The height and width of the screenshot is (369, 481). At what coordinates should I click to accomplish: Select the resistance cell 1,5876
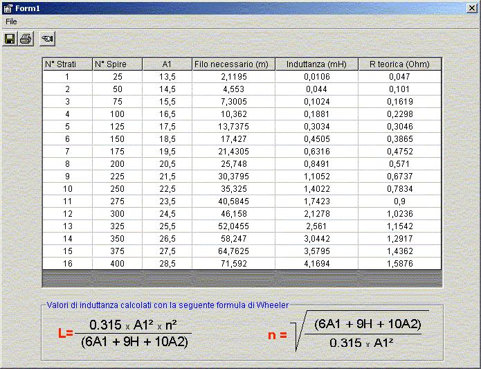point(400,264)
